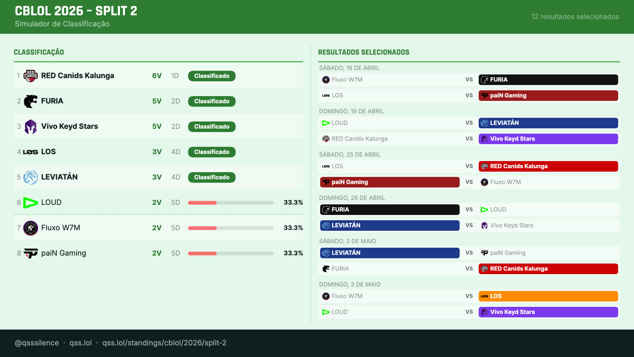Click RED Canids Kalunga's Classificado badge
Screen dimensions: 634x357
click(x=212, y=76)
